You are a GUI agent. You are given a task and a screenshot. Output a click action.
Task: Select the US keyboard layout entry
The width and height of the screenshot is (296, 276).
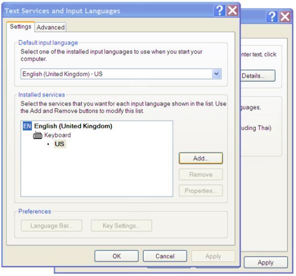coord(60,144)
